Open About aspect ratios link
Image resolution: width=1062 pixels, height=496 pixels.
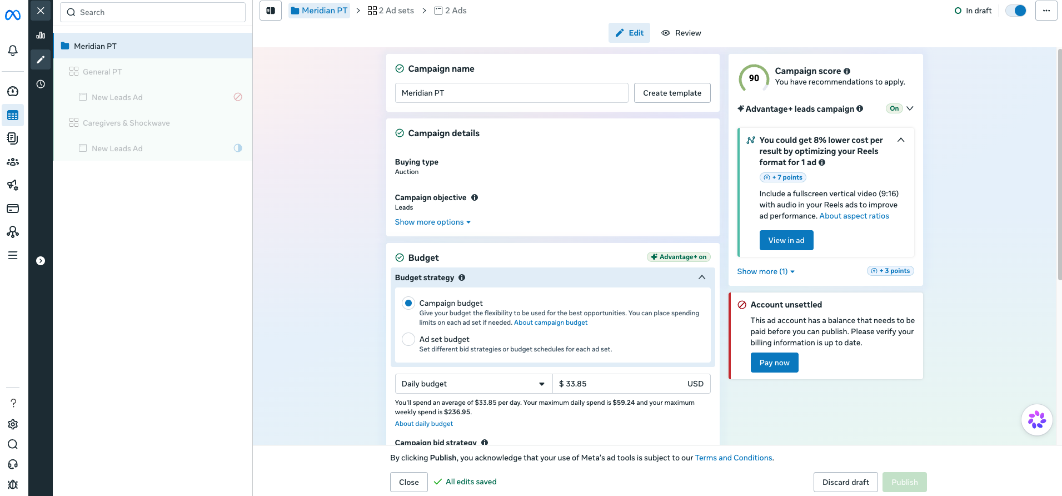click(x=854, y=216)
